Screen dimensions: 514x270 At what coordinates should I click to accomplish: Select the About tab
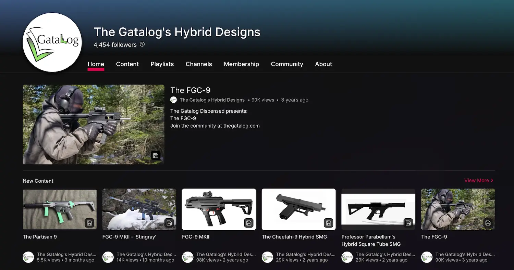click(x=323, y=64)
